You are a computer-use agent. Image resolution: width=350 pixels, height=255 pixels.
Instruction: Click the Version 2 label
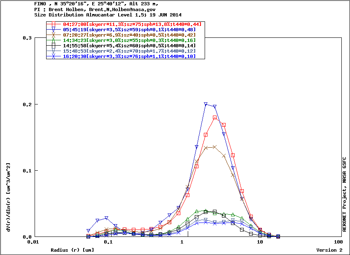pyautogui.click(x=329, y=250)
